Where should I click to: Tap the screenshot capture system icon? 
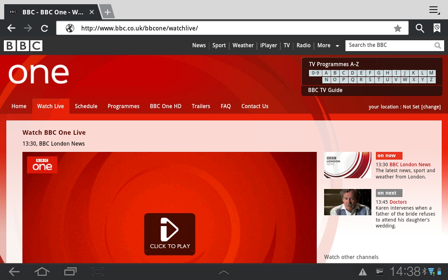(98, 272)
